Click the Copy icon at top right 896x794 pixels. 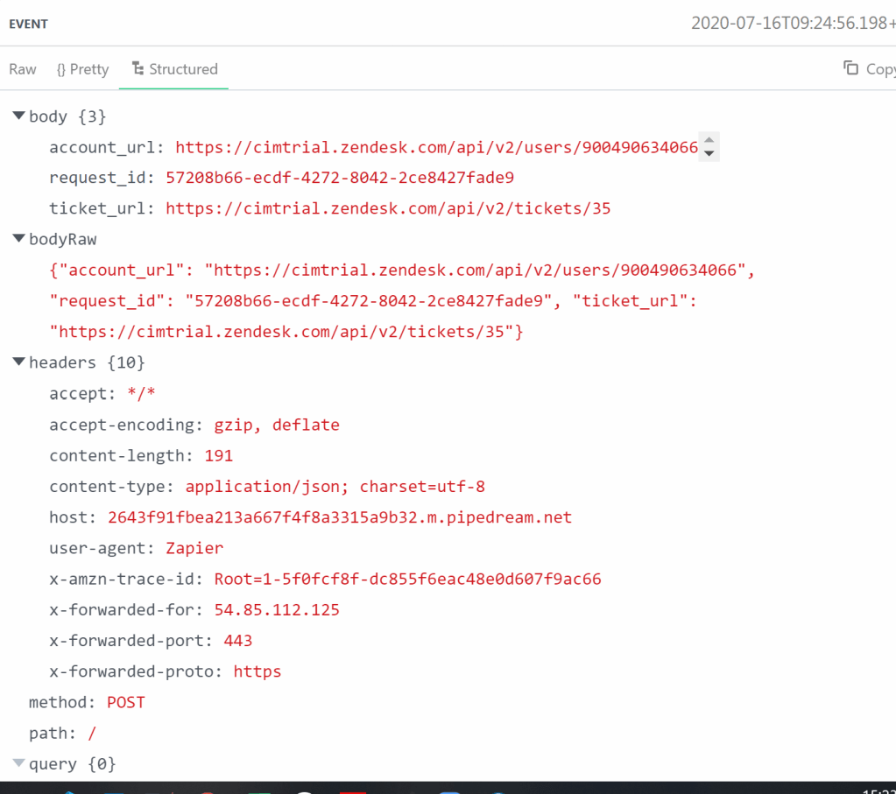[x=850, y=68]
